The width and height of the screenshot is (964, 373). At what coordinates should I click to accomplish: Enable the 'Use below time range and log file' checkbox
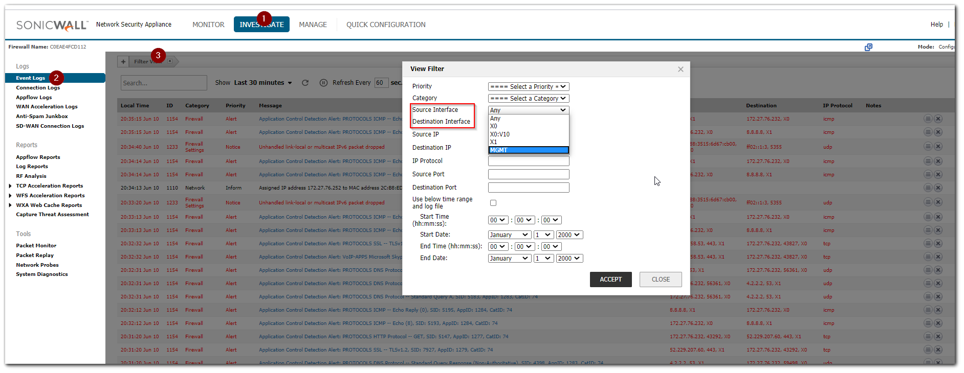(x=493, y=203)
